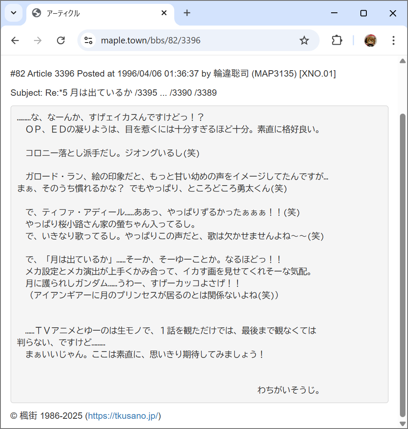The height and width of the screenshot is (429, 408).
Task: Click the maple.town URL address field
Action: pos(191,40)
